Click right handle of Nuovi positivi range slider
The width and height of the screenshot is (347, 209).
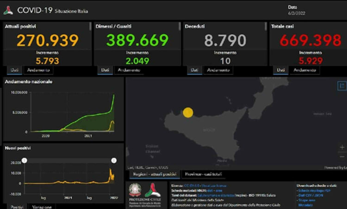click(113, 160)
